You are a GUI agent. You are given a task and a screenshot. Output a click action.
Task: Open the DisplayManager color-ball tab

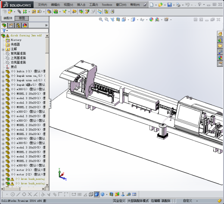[x=25, y=25]
